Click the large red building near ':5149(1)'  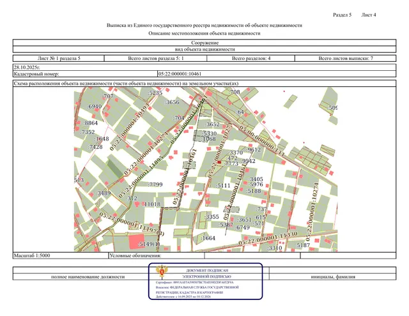coord(136,241)
